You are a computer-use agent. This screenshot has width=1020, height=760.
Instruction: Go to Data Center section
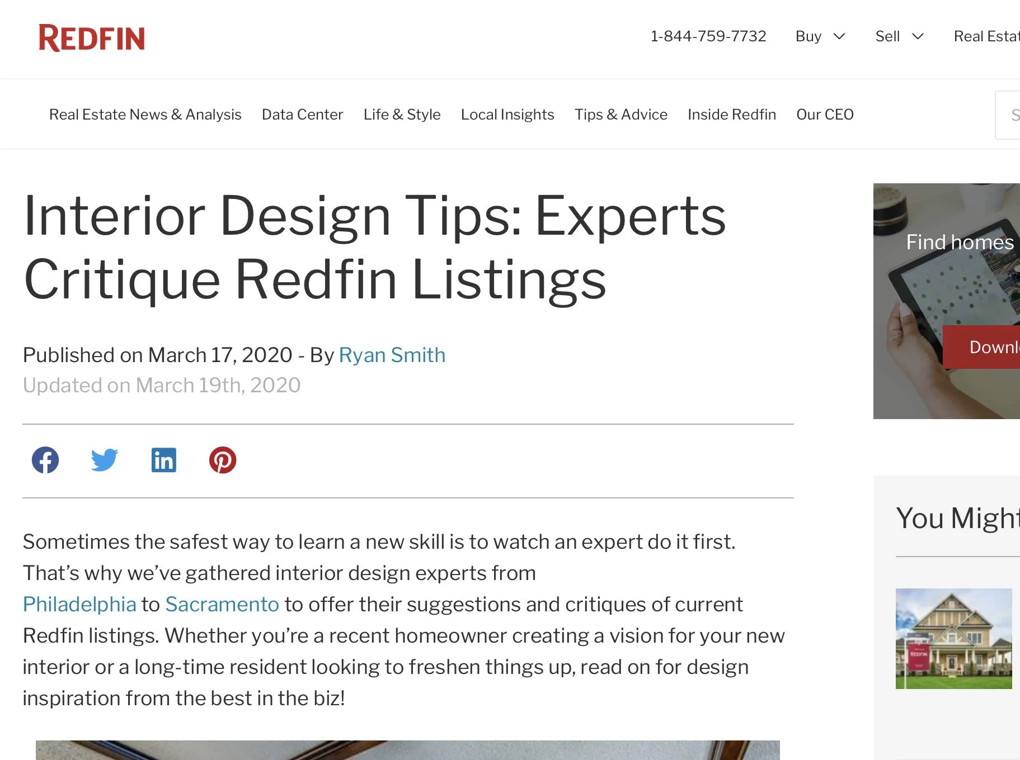click(x=302, y=114)
